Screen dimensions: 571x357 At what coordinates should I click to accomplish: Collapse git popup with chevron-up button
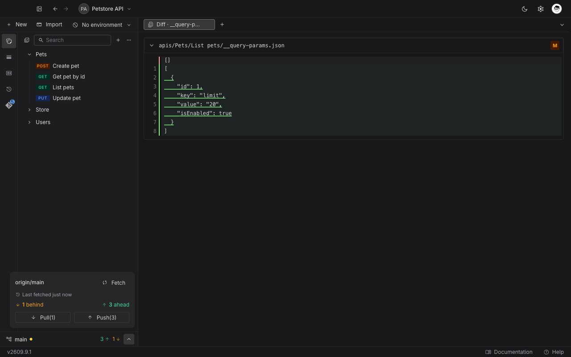(x=128, y=339)
